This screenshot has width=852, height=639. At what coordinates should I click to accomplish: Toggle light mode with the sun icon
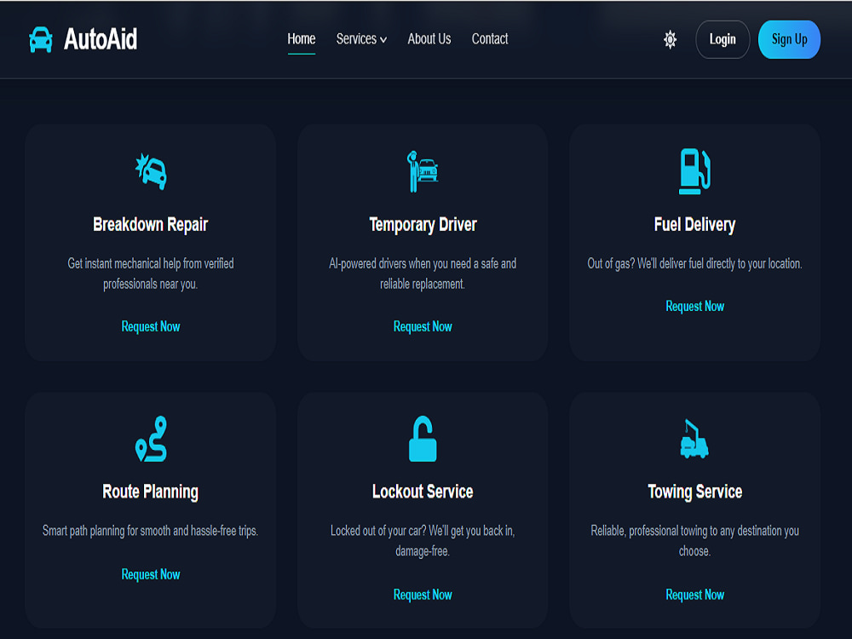click(x=670, y=40)
